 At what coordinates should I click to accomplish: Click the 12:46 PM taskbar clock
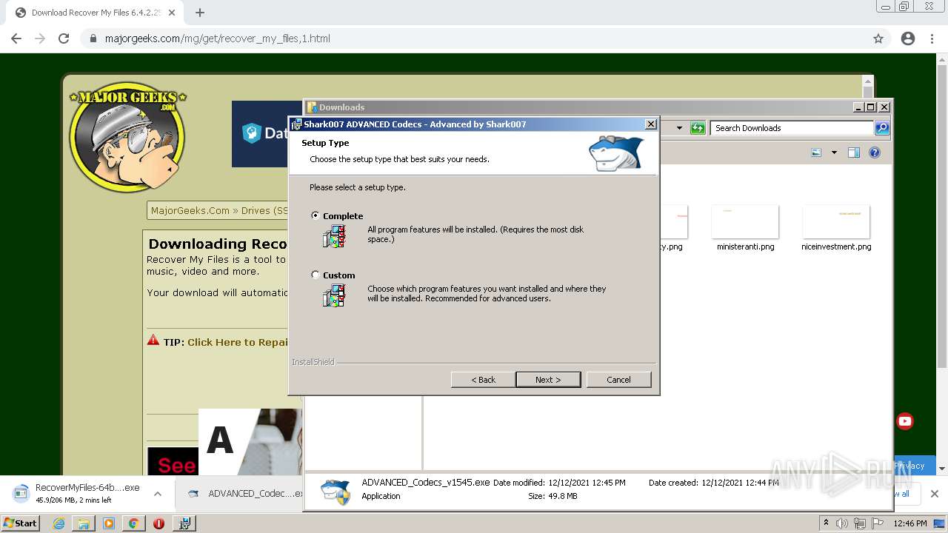click(910, 523)
